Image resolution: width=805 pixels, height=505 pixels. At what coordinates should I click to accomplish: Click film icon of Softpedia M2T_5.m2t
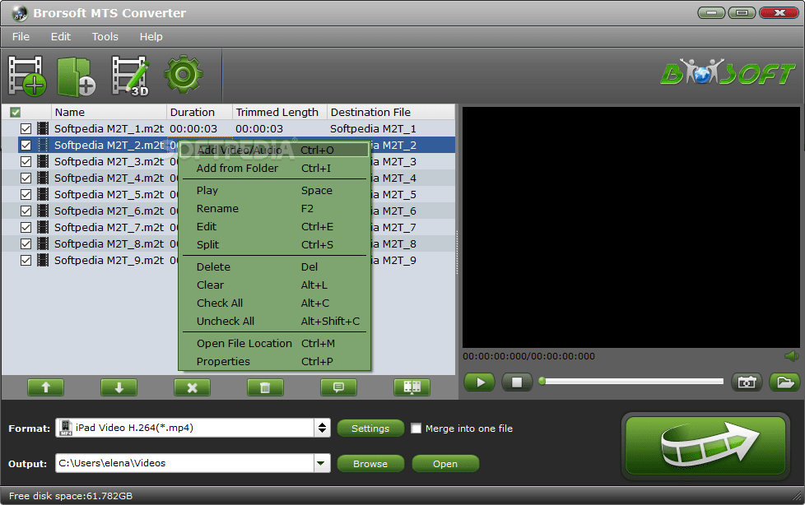tap(43, 194)
